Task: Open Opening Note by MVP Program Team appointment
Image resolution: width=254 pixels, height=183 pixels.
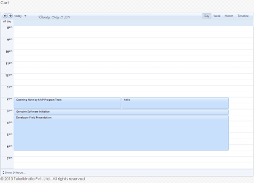Action: (x=68, y=103)
